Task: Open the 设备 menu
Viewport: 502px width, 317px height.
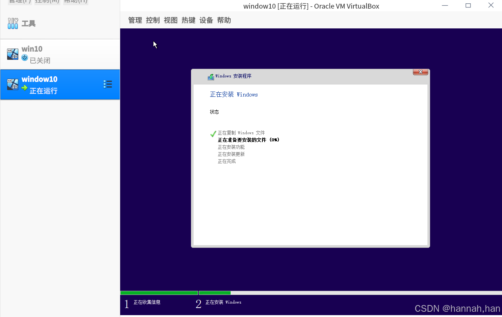Action: (x=206, y=20)
